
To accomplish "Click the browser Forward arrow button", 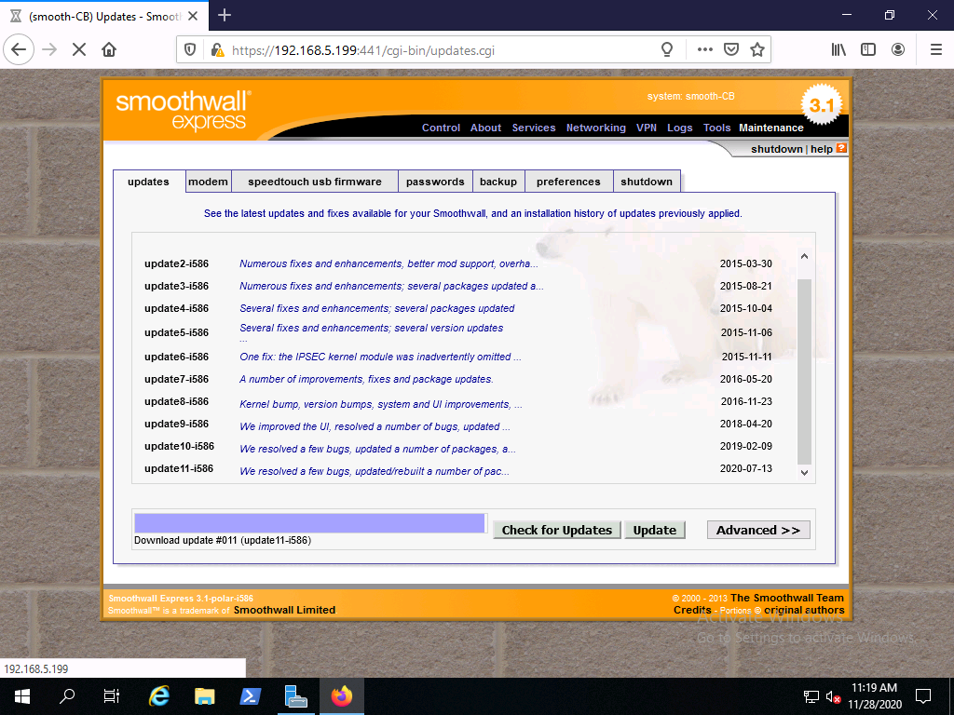I will [49, 50].
